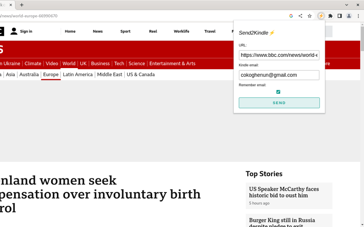Image resolution: width=364 pixels, height=227 pixels.
Task: Click the BBC account person icon
Action: pyautogui.click(x=14, y=31)
